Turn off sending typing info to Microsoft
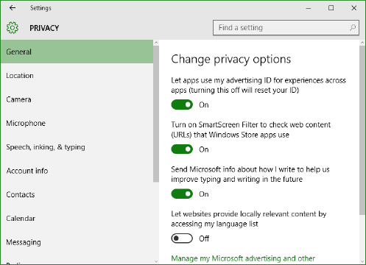This screenshot has height=265, width=366. coord(182,194)
